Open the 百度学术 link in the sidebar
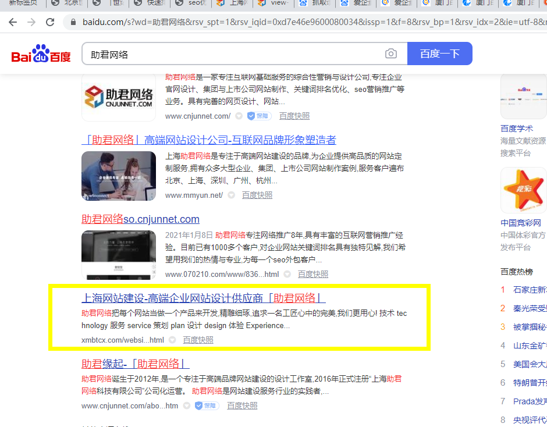 [x=517, y=129]
